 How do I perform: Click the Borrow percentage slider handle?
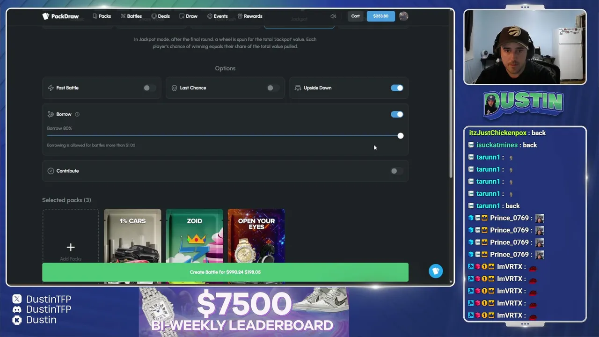click(x=400, y=136)
